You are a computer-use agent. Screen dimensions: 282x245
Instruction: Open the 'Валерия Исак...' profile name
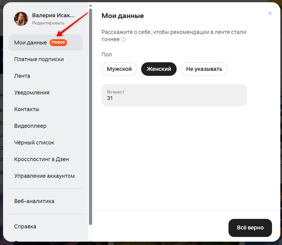pos(53,15)
